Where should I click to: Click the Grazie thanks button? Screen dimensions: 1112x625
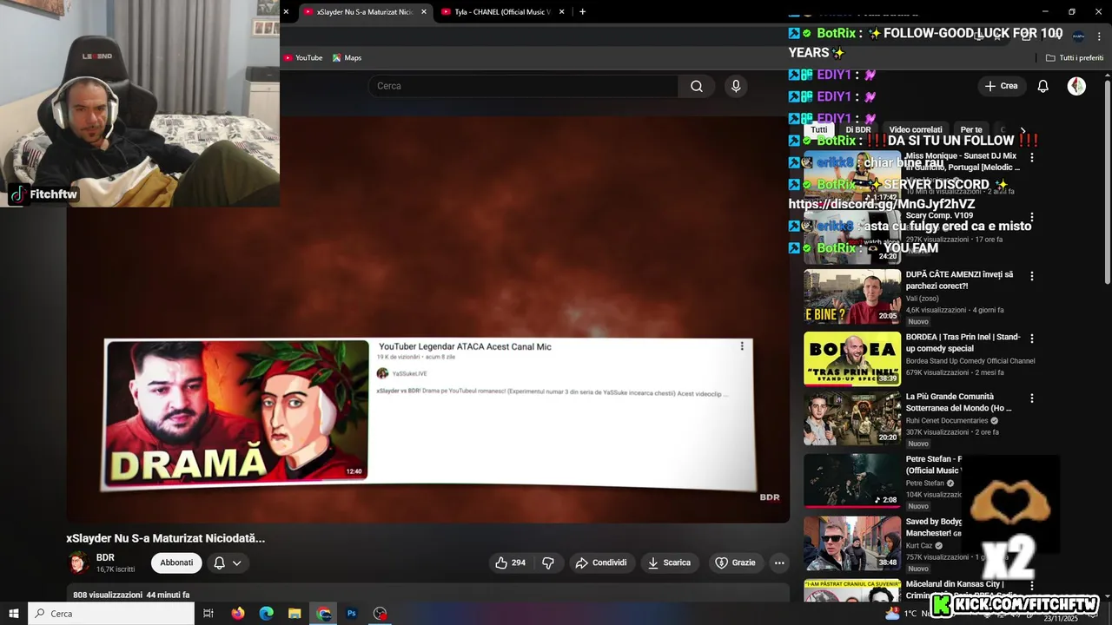(735, 562)
